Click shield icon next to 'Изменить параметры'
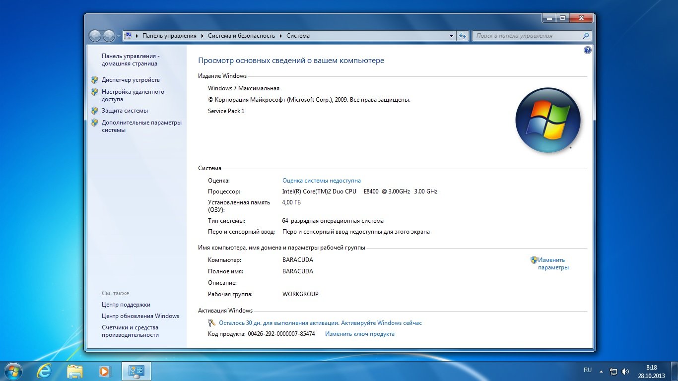 point(534,259)
